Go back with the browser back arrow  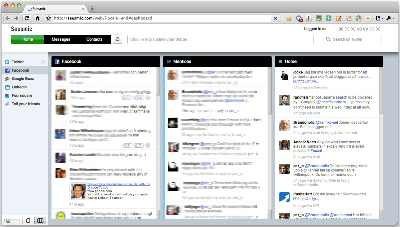(8, 18)
